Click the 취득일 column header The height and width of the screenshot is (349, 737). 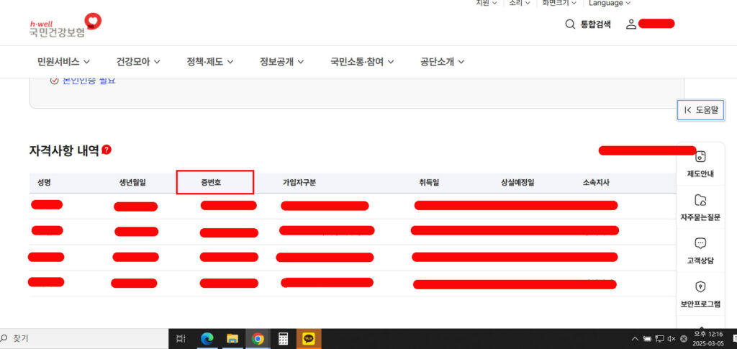click(429, 183)
